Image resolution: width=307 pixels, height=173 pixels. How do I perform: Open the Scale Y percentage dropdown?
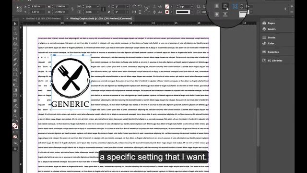[x=97, y=12]
